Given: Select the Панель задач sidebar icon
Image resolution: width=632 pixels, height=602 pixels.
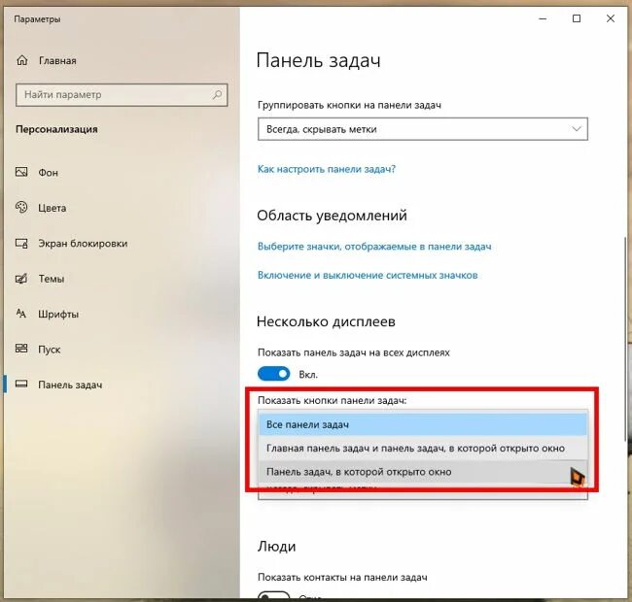Looking at the screenshot, I should pyautogui.click(x=21, y=385).
